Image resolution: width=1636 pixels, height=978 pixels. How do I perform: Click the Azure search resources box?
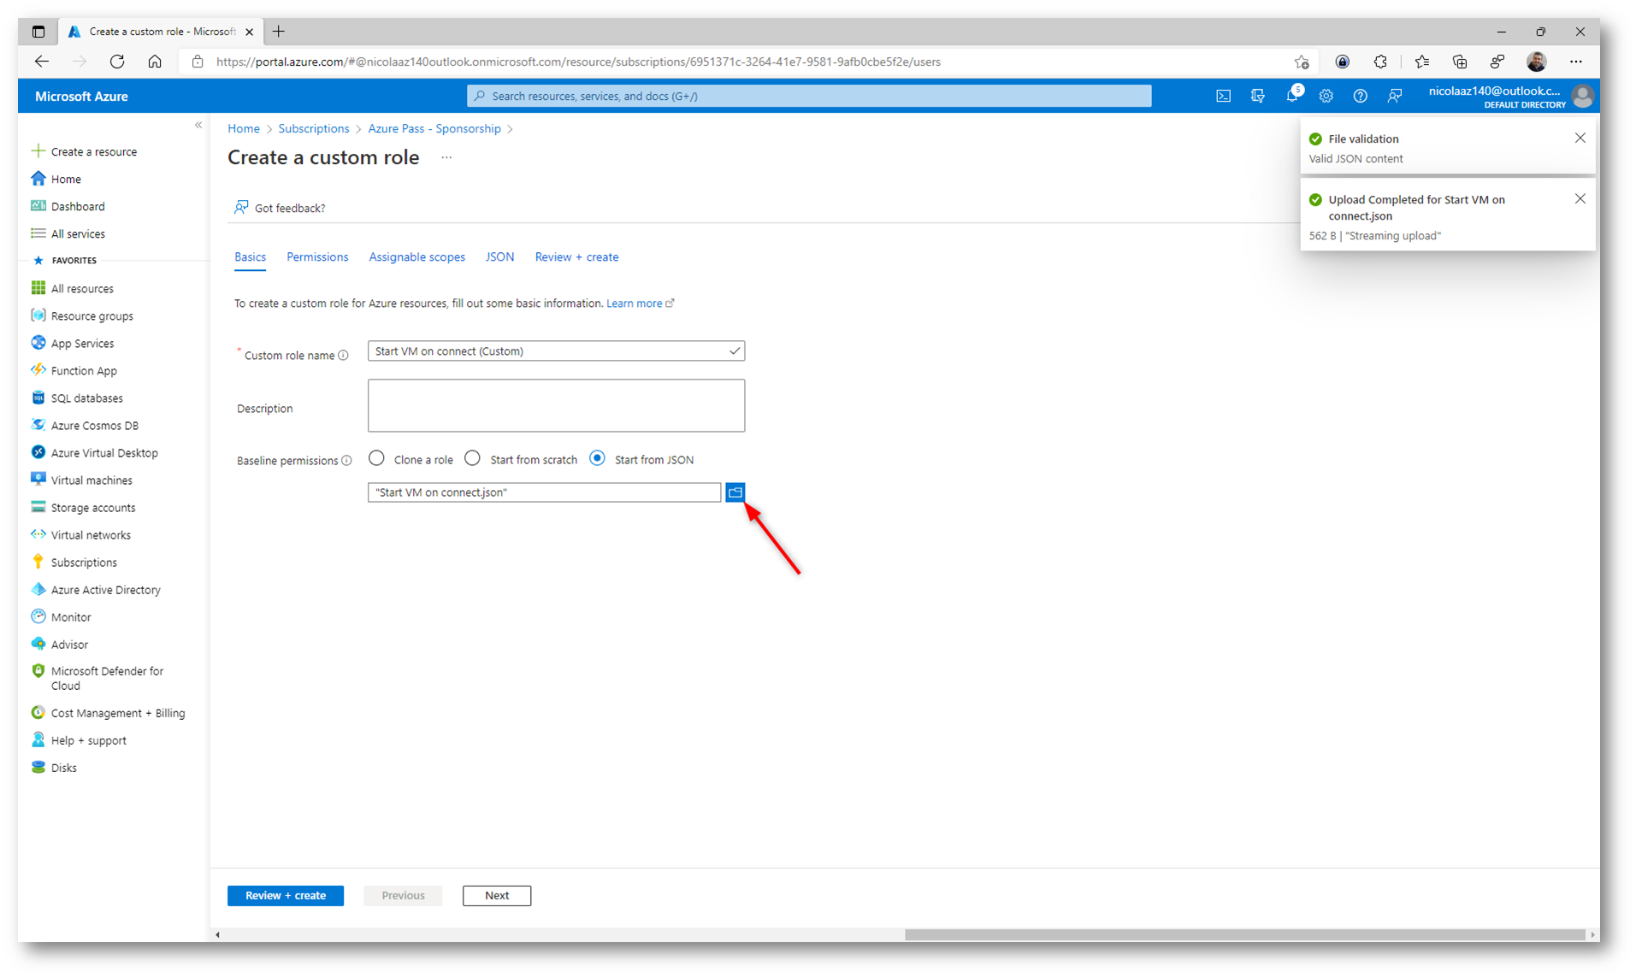809,96
